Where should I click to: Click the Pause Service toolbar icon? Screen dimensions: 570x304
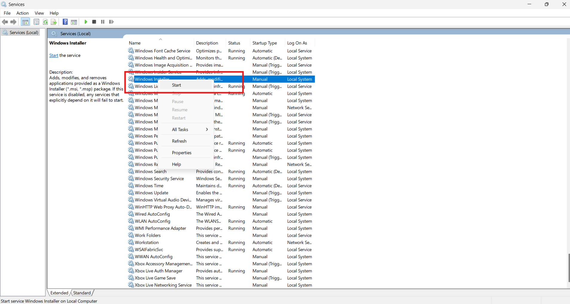pos(103,22)
